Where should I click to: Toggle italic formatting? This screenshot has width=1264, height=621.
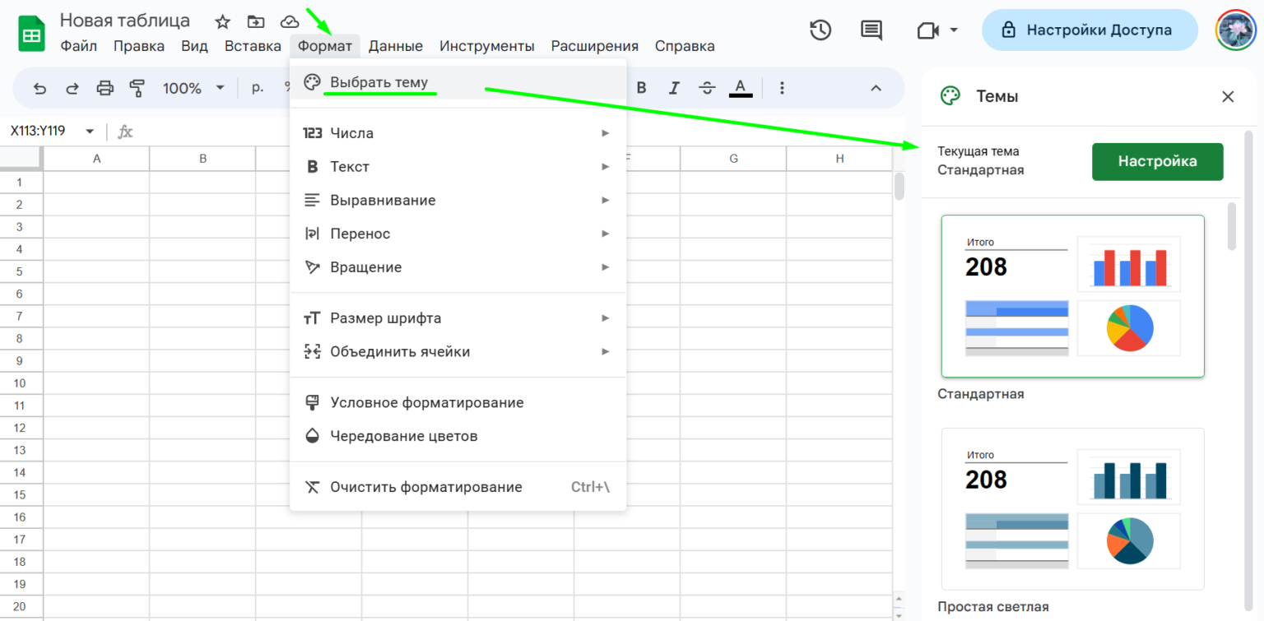(x=675, y=88)
